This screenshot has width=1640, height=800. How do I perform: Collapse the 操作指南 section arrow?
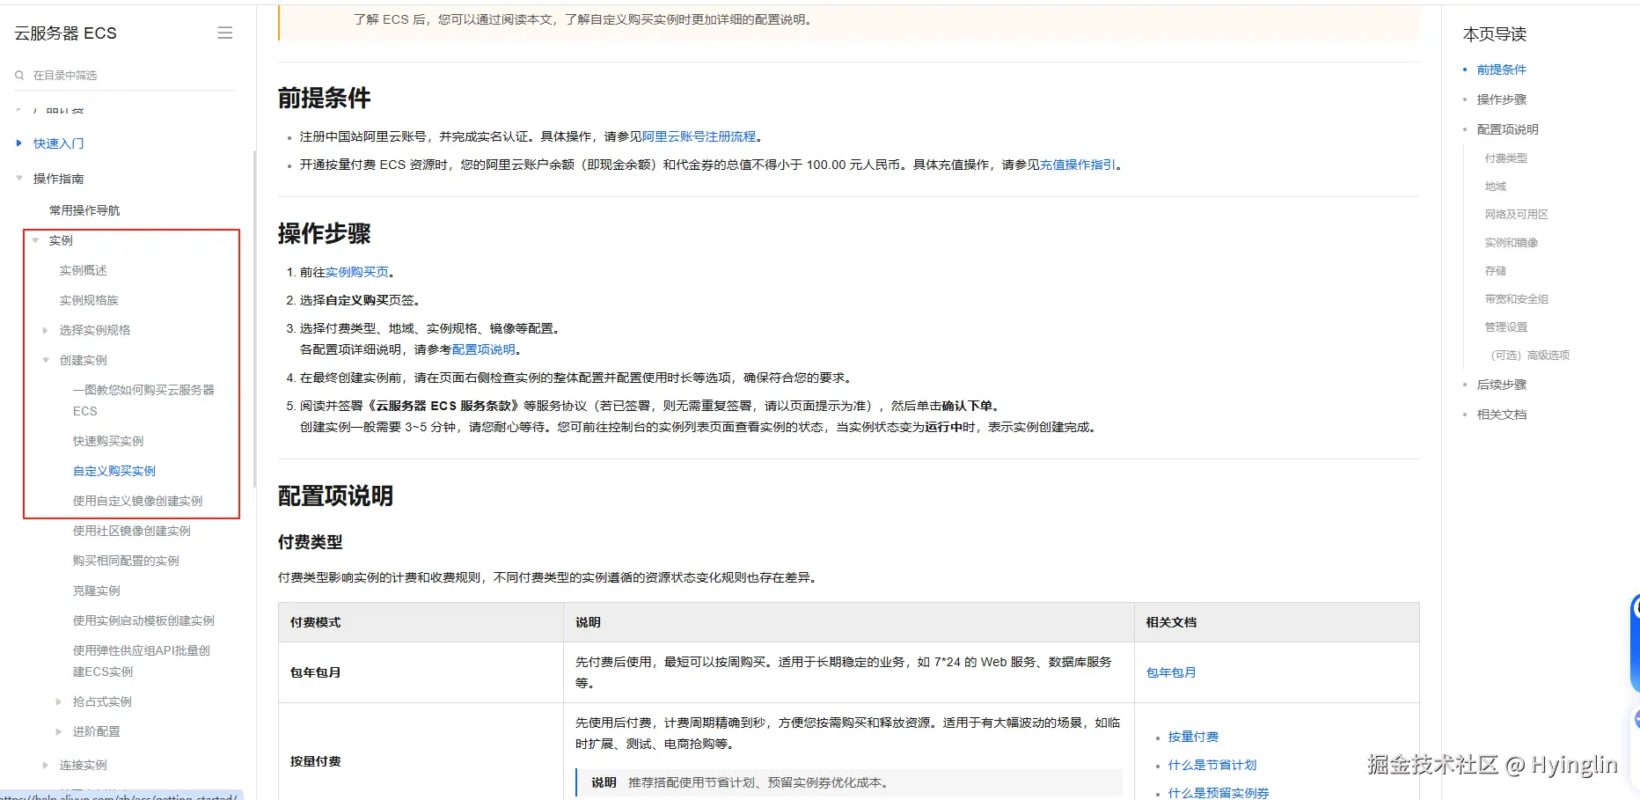click(19, 179)
